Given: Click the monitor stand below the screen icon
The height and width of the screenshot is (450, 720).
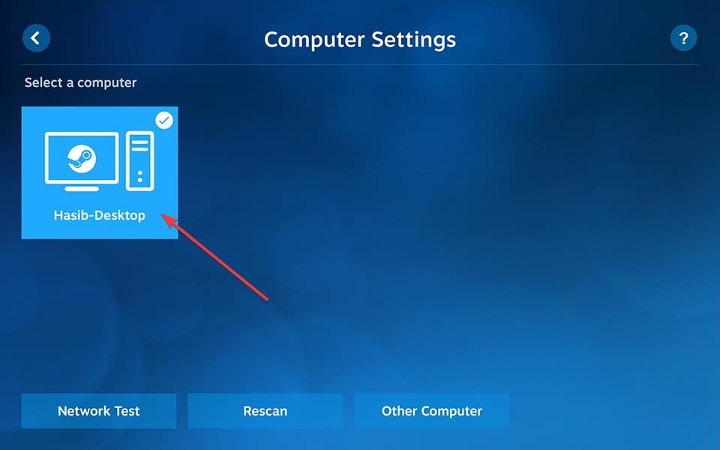Looking at the screenshot, I should (x=82, y=189).
